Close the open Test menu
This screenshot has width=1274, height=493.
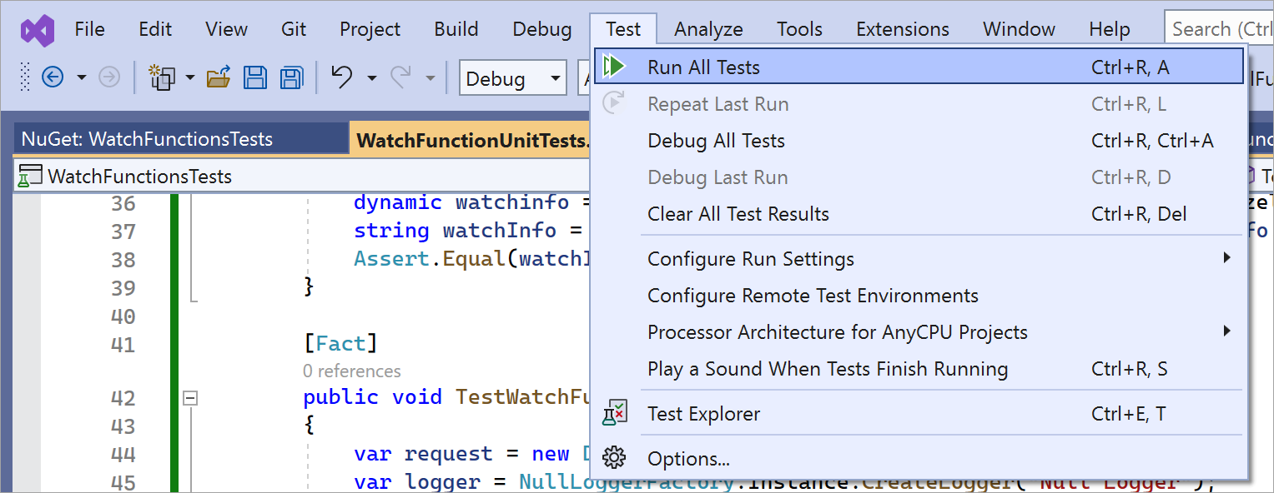point(623,29)
